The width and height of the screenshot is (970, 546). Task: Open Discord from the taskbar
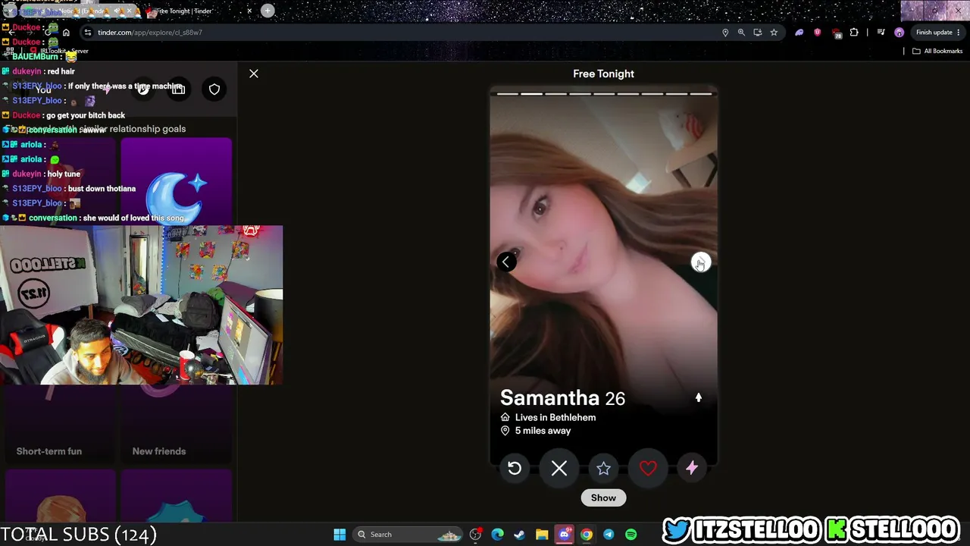click(x=564, y=535)
